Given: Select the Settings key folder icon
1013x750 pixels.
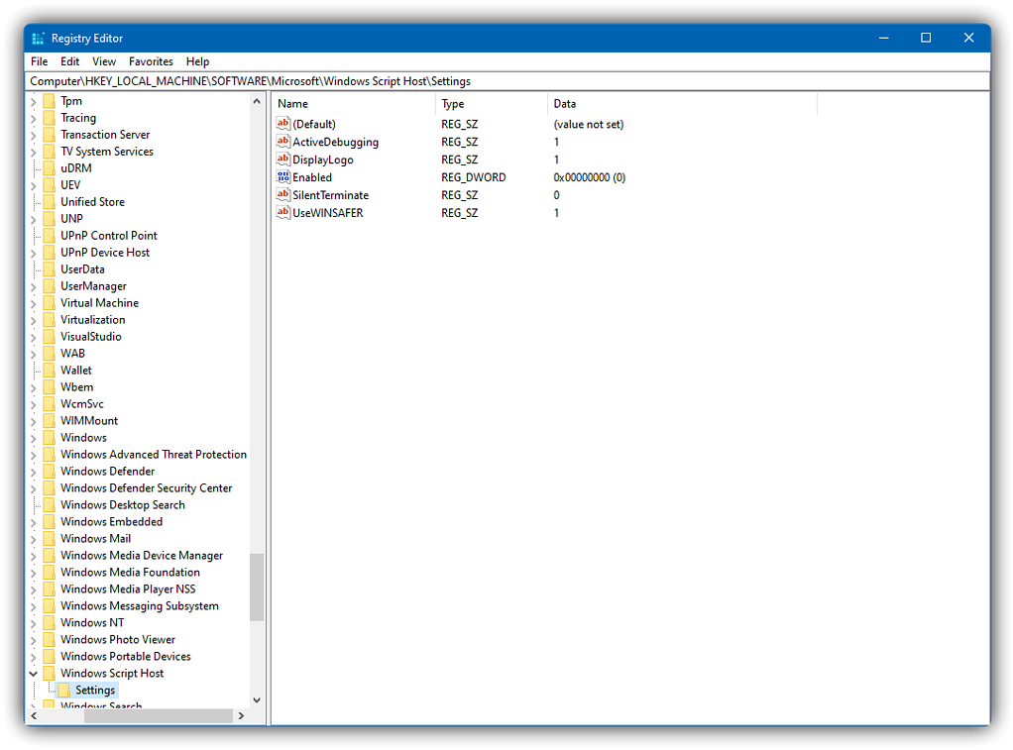Looking at the screenshot, I should point(64,691).
